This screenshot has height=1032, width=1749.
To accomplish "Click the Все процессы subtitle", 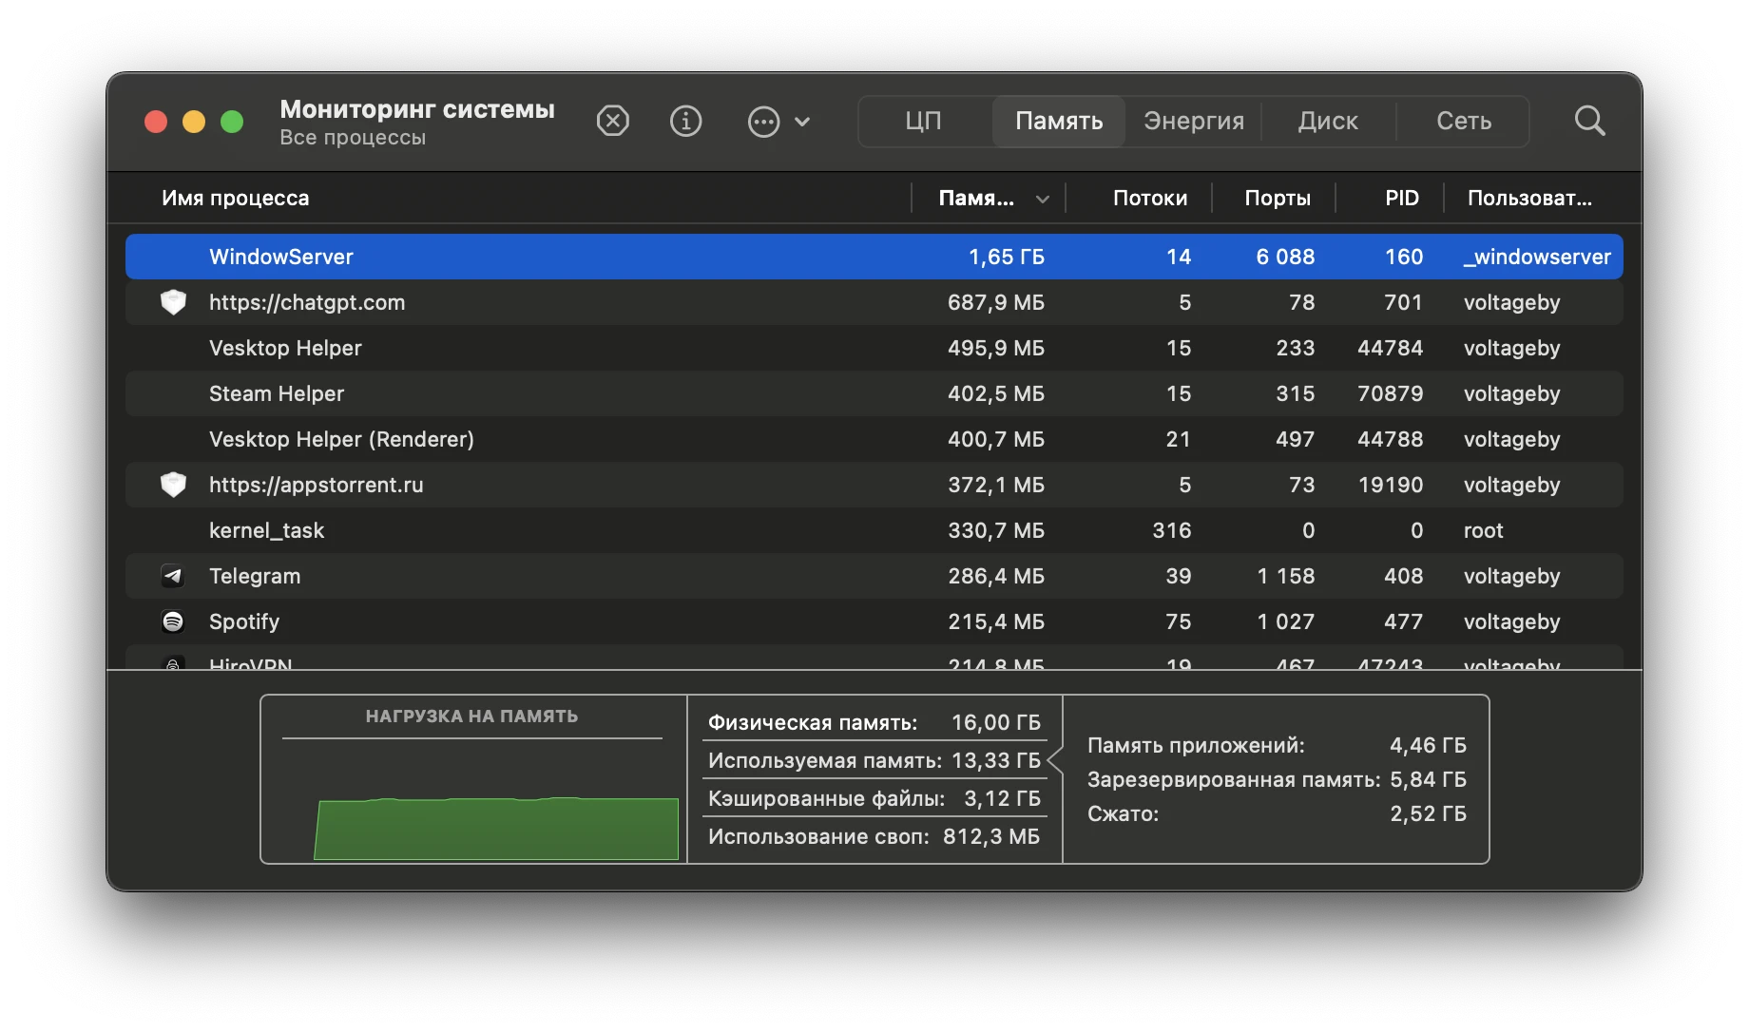I will click(353, 138).
